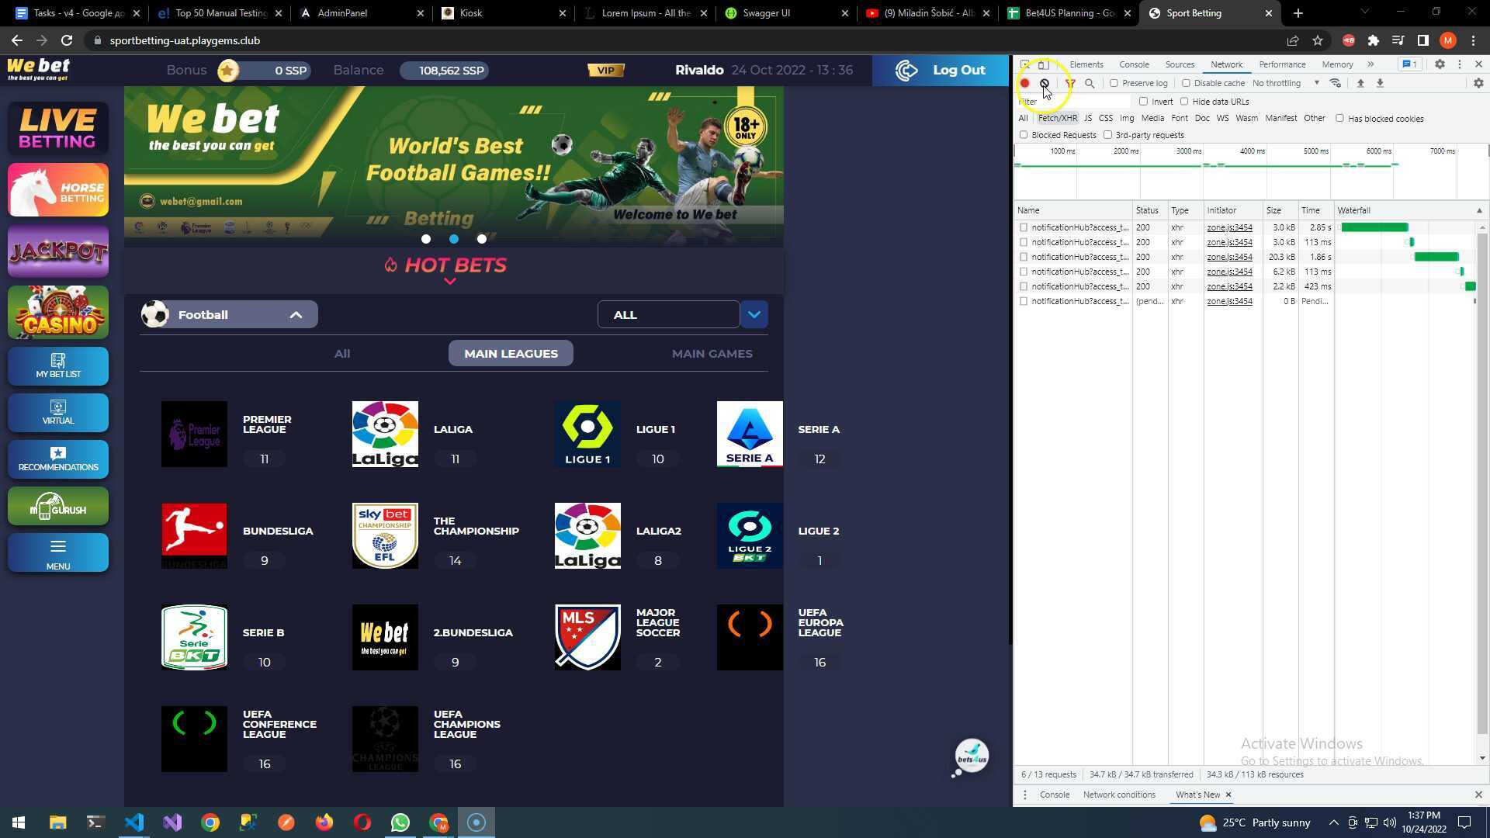Open My Bet List in sidebar
This screenshot has width=1490, height=838.
coord(58,366)
